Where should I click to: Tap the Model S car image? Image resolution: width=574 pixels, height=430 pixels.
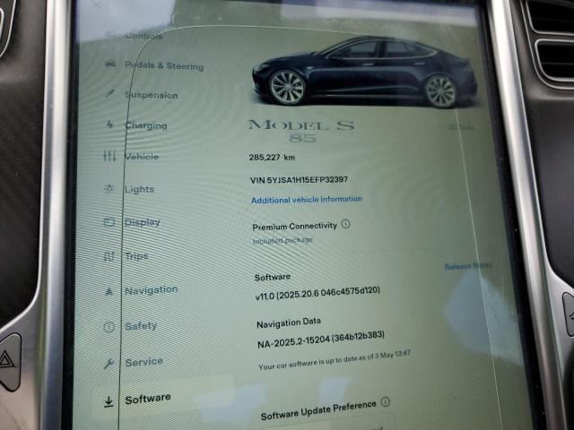pos(365,73)
